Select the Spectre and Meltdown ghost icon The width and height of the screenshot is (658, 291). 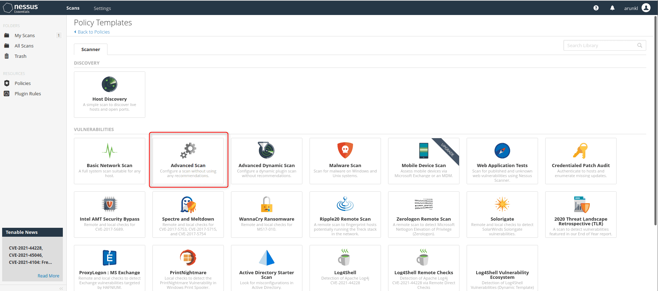coord(188,204)
